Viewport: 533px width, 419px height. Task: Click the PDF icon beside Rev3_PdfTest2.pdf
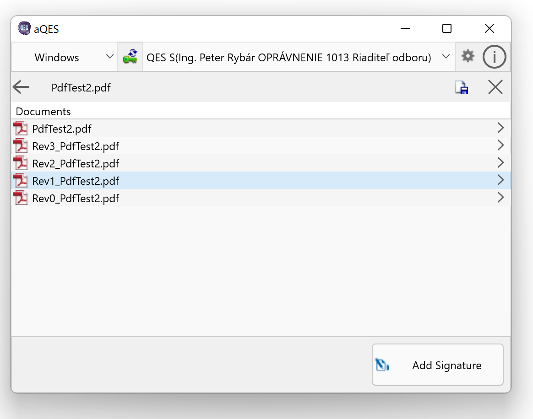[x=21, y=145]
